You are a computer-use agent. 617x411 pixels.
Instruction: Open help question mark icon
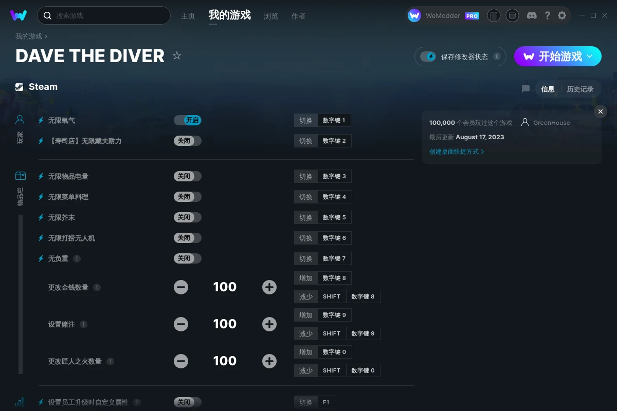(x=547, y=15)
